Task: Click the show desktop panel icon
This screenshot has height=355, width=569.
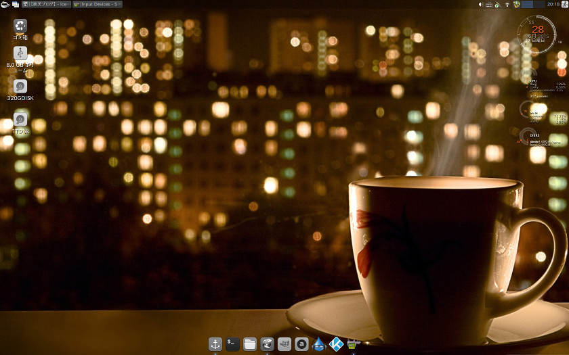Action: pos(15,4)
